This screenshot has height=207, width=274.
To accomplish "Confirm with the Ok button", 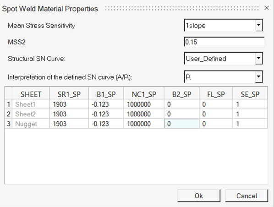I will tap(199, 196).
